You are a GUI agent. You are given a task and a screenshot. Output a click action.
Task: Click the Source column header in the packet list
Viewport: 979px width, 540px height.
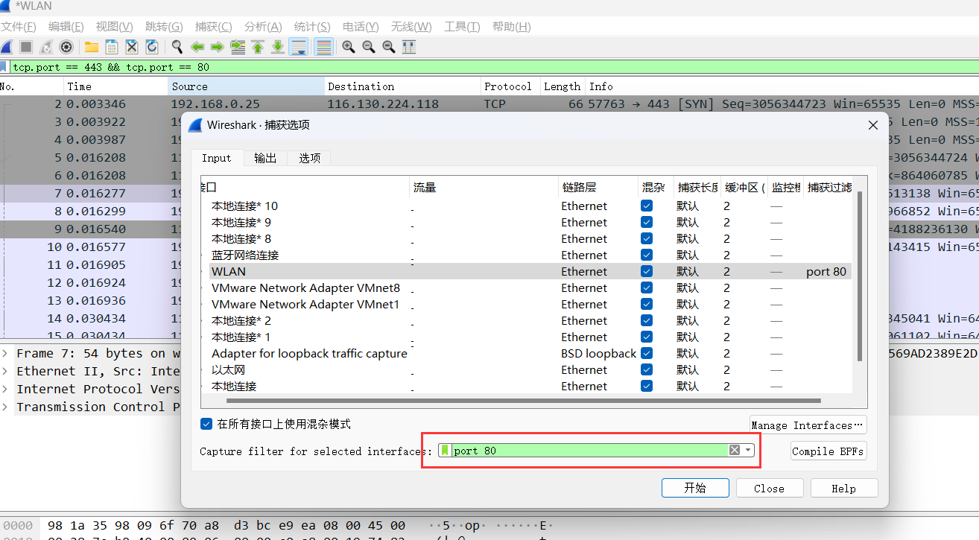tap(246, 86)
